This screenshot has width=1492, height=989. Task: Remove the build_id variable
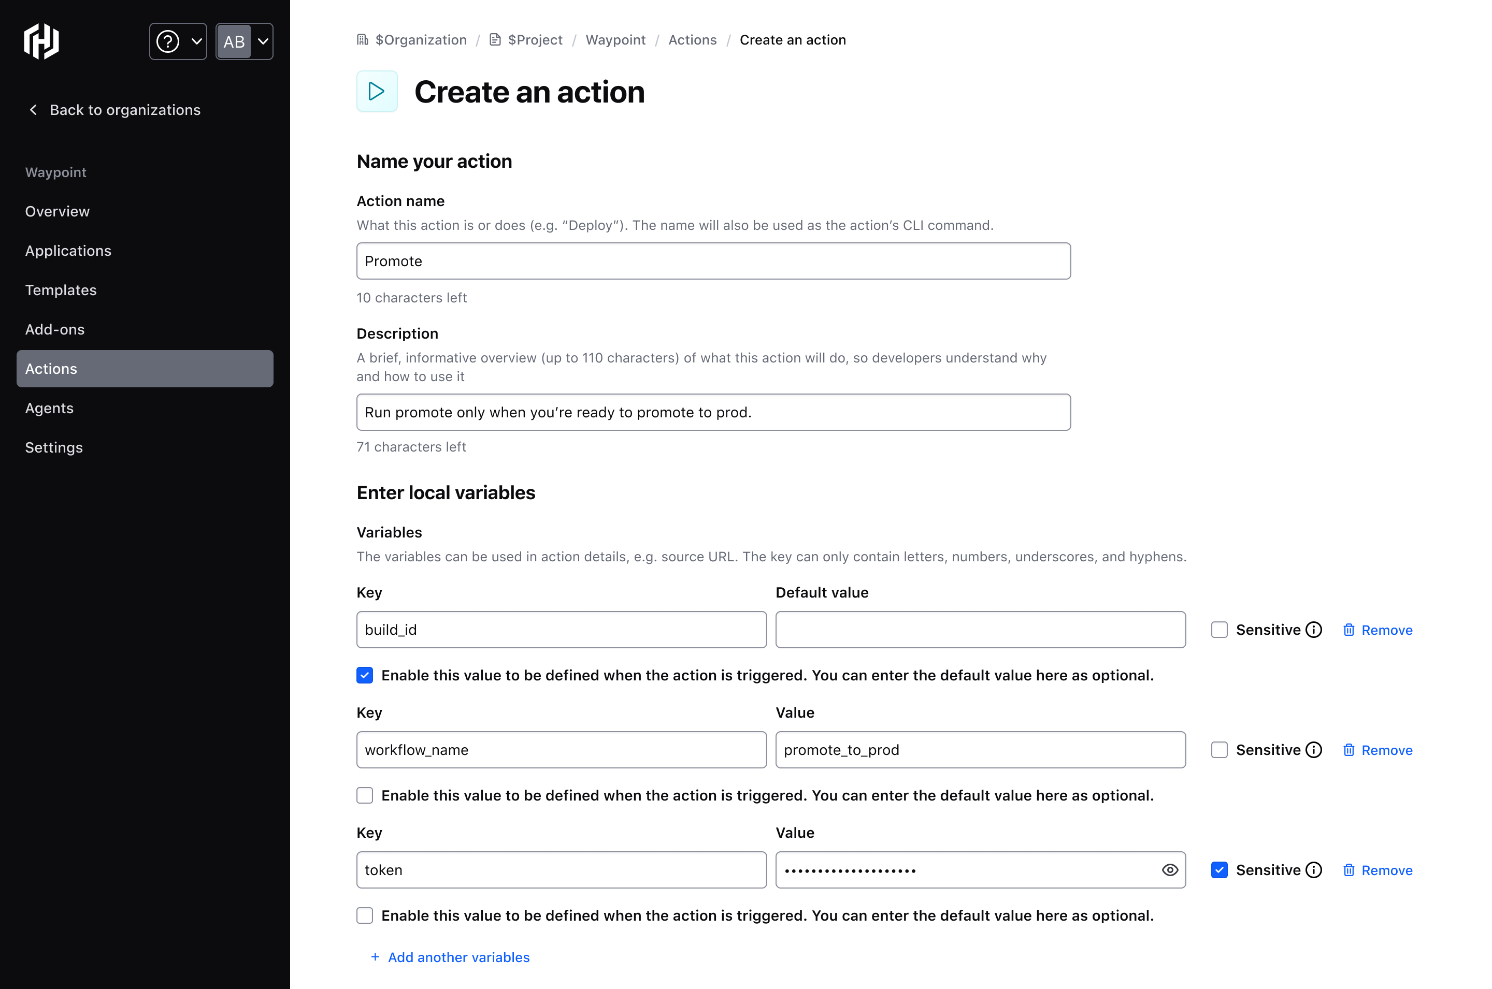click(1377, 630)
